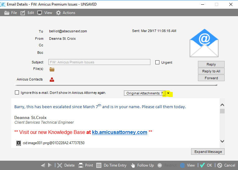Click sender name Deanna St. Croix

point(62,39)
